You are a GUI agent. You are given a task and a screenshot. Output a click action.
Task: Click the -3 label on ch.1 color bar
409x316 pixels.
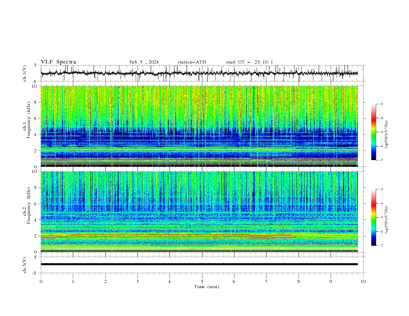pos(381,104)
